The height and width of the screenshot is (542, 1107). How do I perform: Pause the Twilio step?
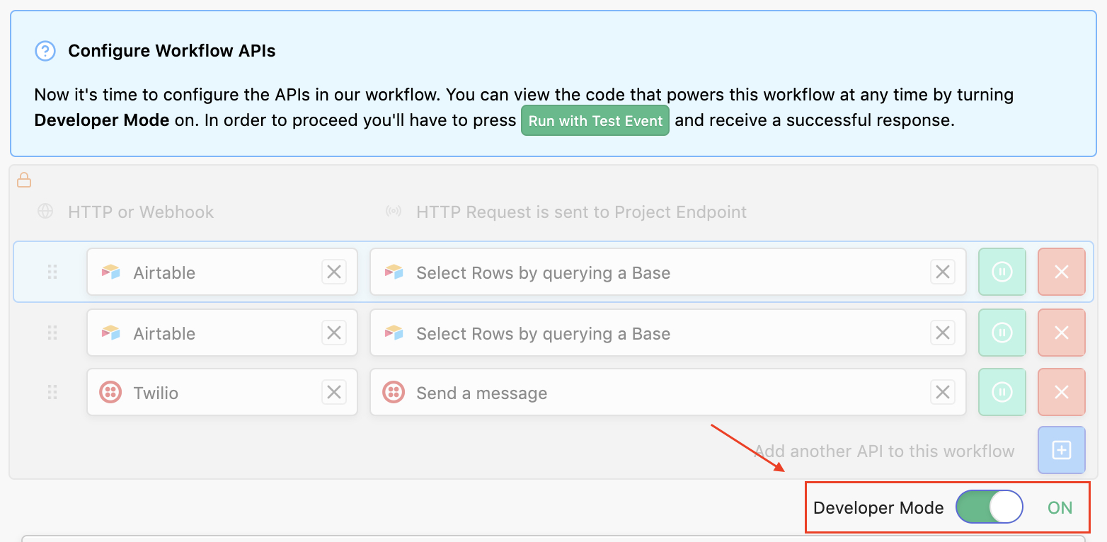coord(1002,392)
